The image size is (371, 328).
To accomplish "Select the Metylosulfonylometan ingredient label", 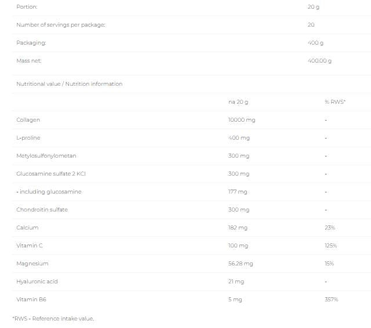I will (x=46, y=156).
